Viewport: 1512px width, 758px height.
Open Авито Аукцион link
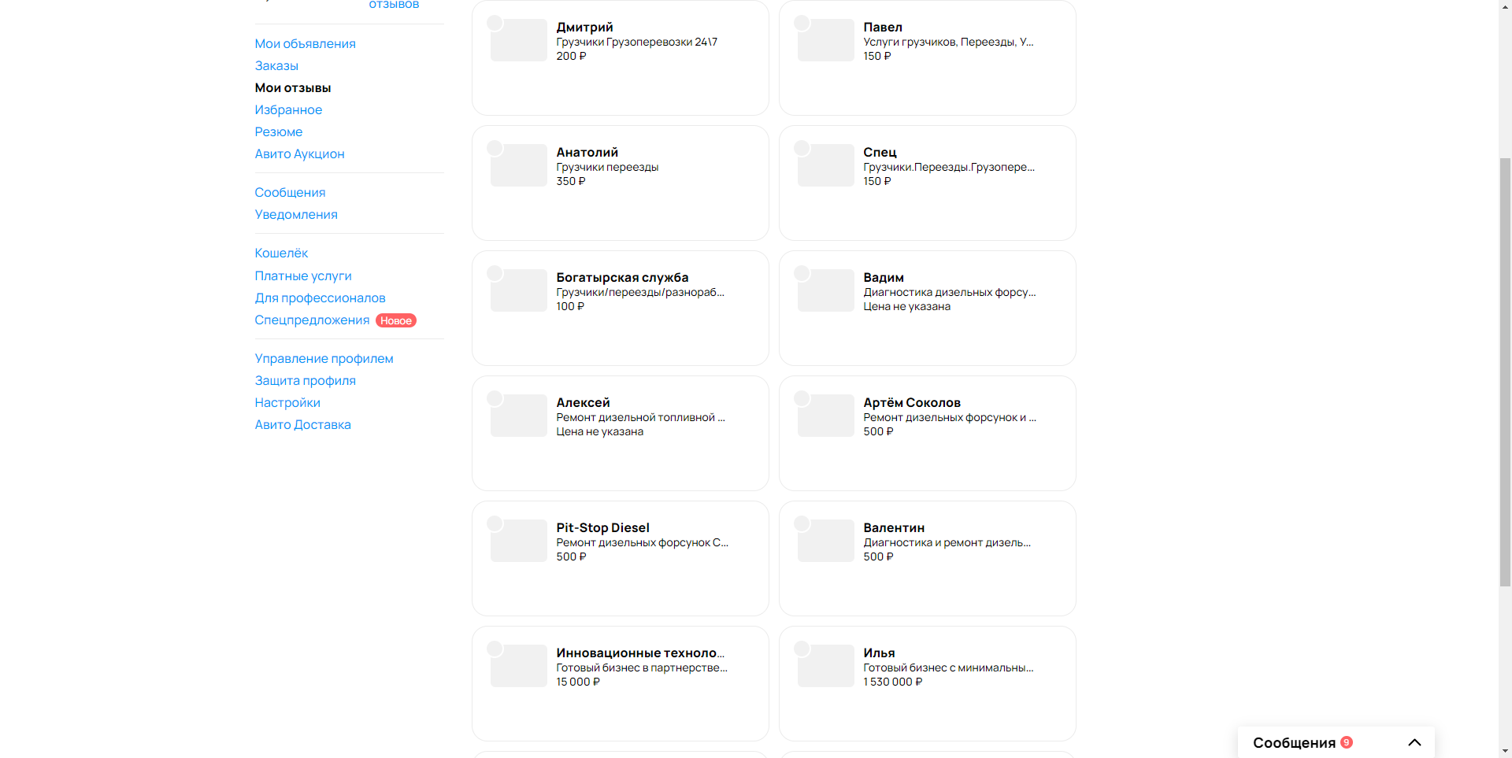(x=299, y=153)
